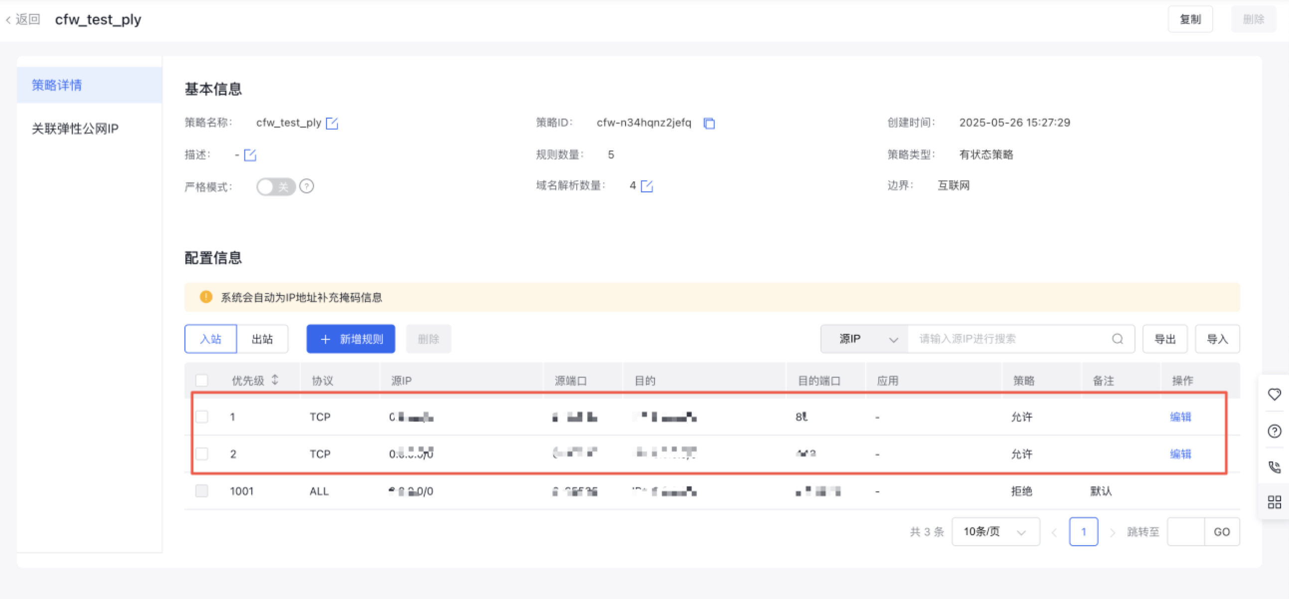Screen dimensions: 1289x599
Task: Click the creation time 2025-05-26 15:27:29
Action: pyautogui.click(x=1014, y=123)
